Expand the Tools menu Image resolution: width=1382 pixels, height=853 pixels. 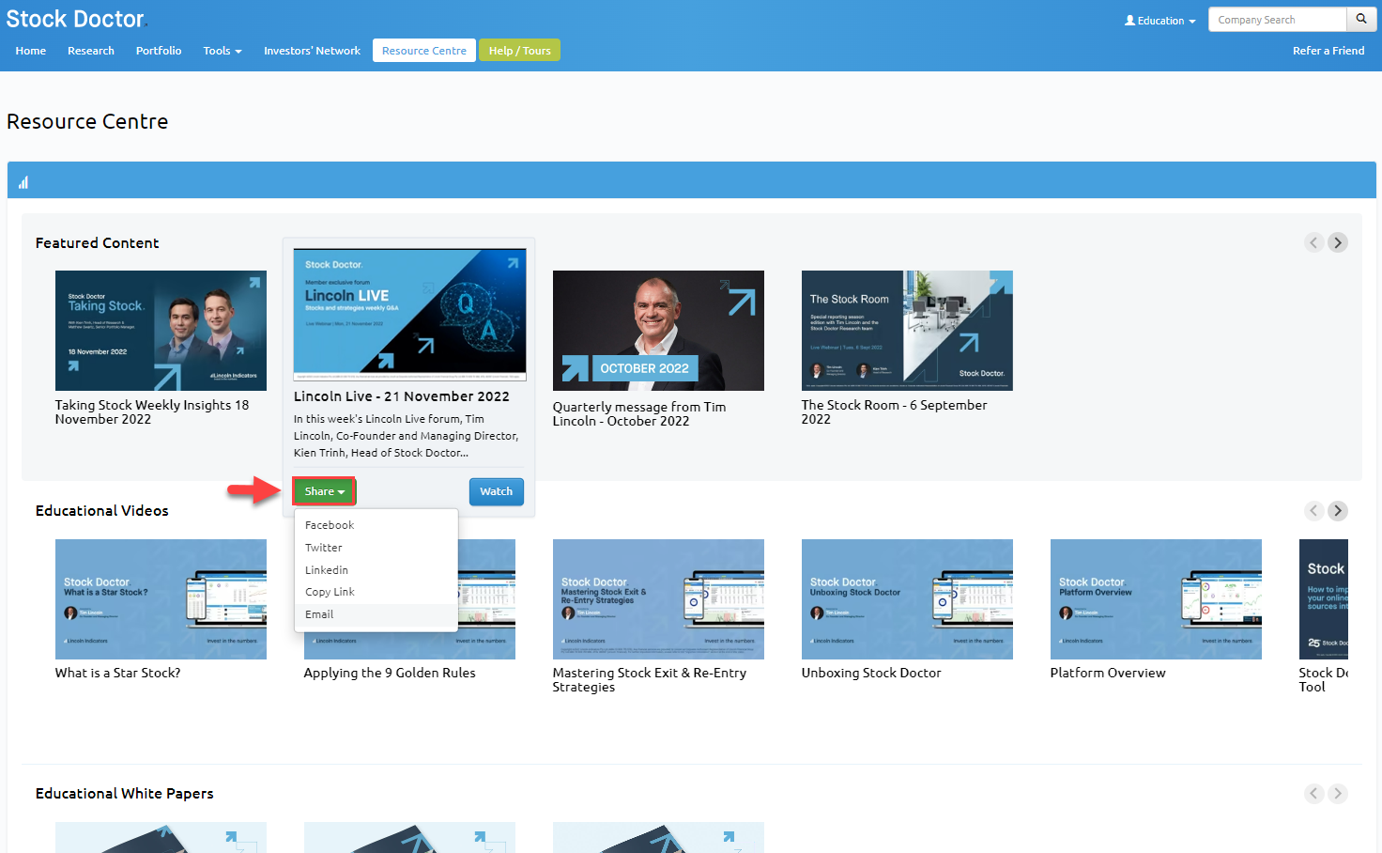point(222,51)
